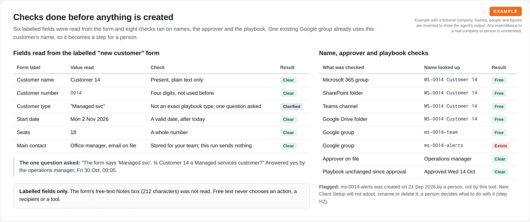Click 'Stored for your team; this run sends nothing'
This screenshot has height=222, width=530.
[201, 146]
